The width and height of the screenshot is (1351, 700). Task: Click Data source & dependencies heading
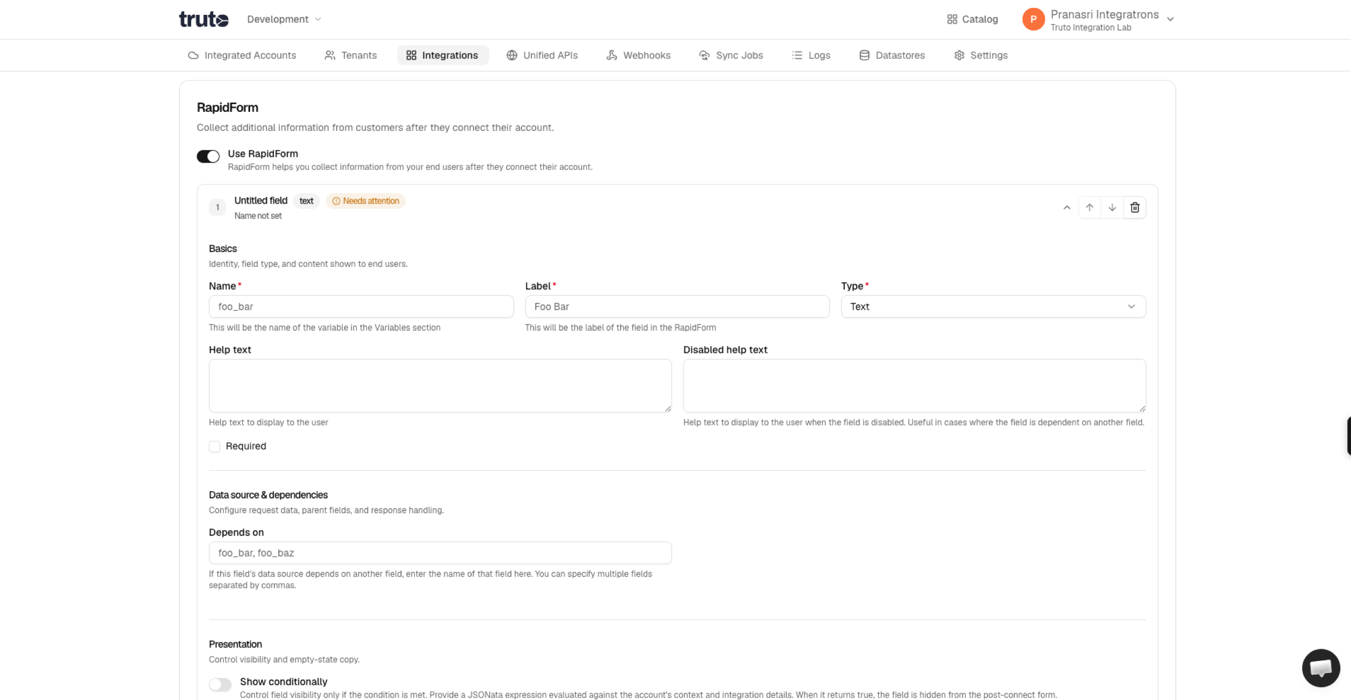point(268,495)
